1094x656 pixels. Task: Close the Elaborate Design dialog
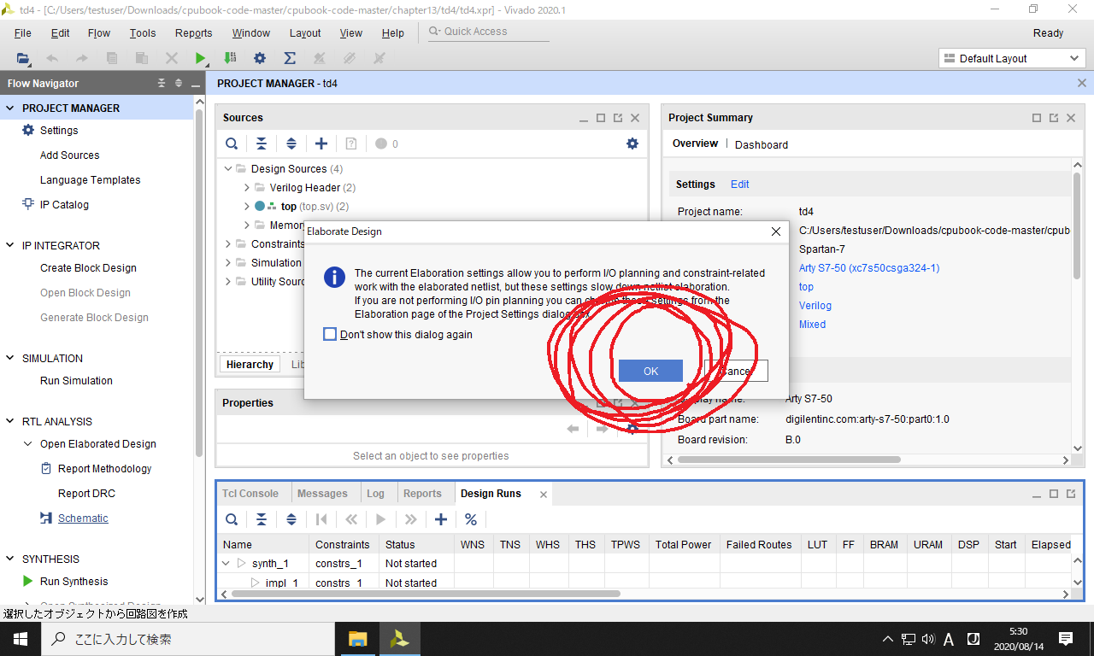coord(776,231)
